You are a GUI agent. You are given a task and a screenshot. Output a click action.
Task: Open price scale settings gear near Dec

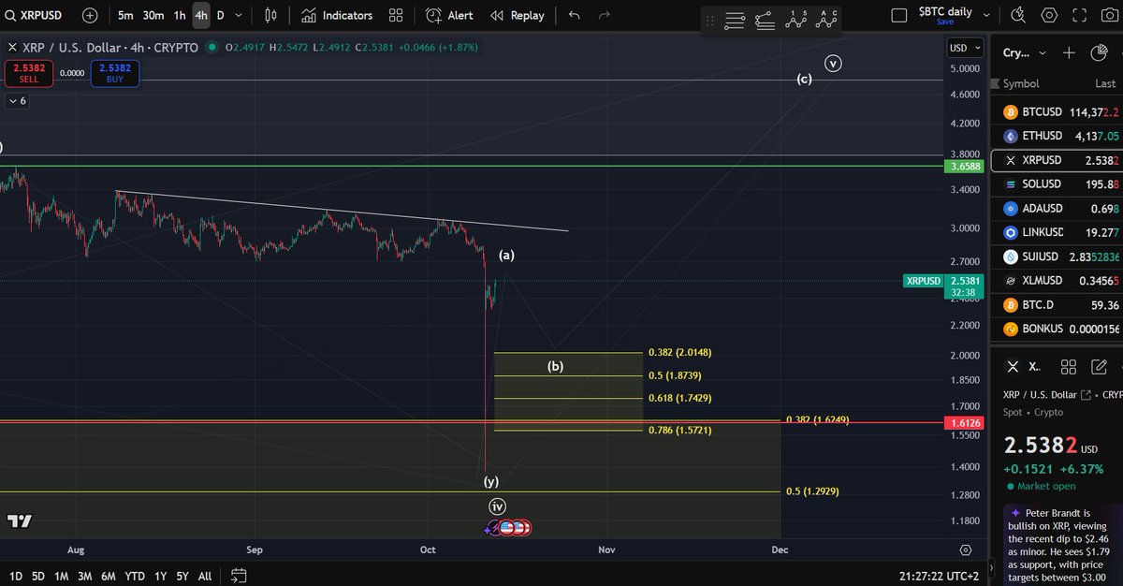(x=966, y=550)
